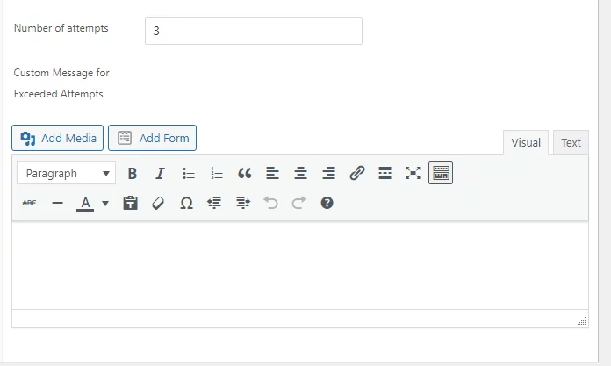Open the Paragraph format dropdown
The image size is (611, 366).
coord(66,173)
